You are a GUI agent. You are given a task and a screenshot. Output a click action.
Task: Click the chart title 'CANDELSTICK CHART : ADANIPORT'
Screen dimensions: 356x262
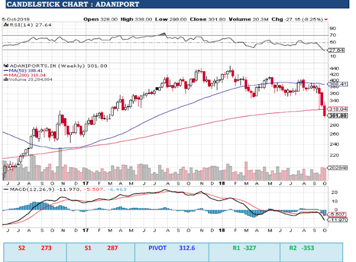click(x=73, y=4)
